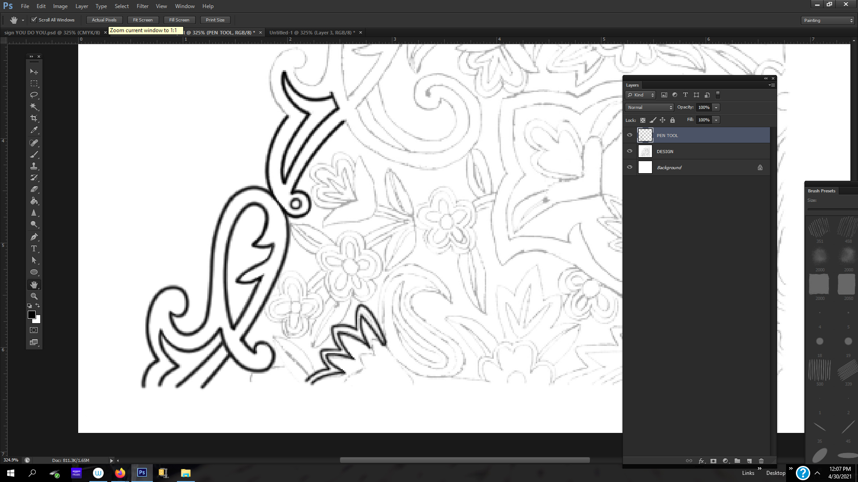Click the Print Size button
The width and height of the screenshot is (858, 482).
point(215,20)
